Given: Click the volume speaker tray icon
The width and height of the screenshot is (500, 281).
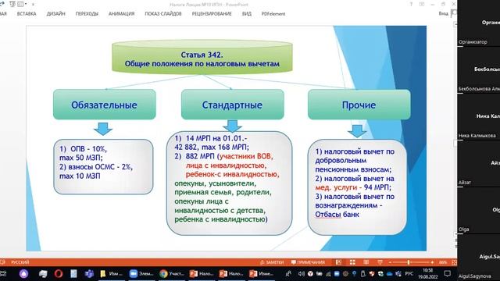Looking at the screenshot, I should 301,273.
